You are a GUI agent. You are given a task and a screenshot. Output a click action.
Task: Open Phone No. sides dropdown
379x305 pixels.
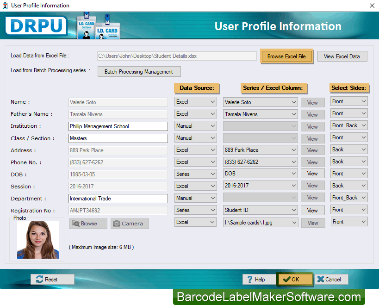tap(349, 162)
